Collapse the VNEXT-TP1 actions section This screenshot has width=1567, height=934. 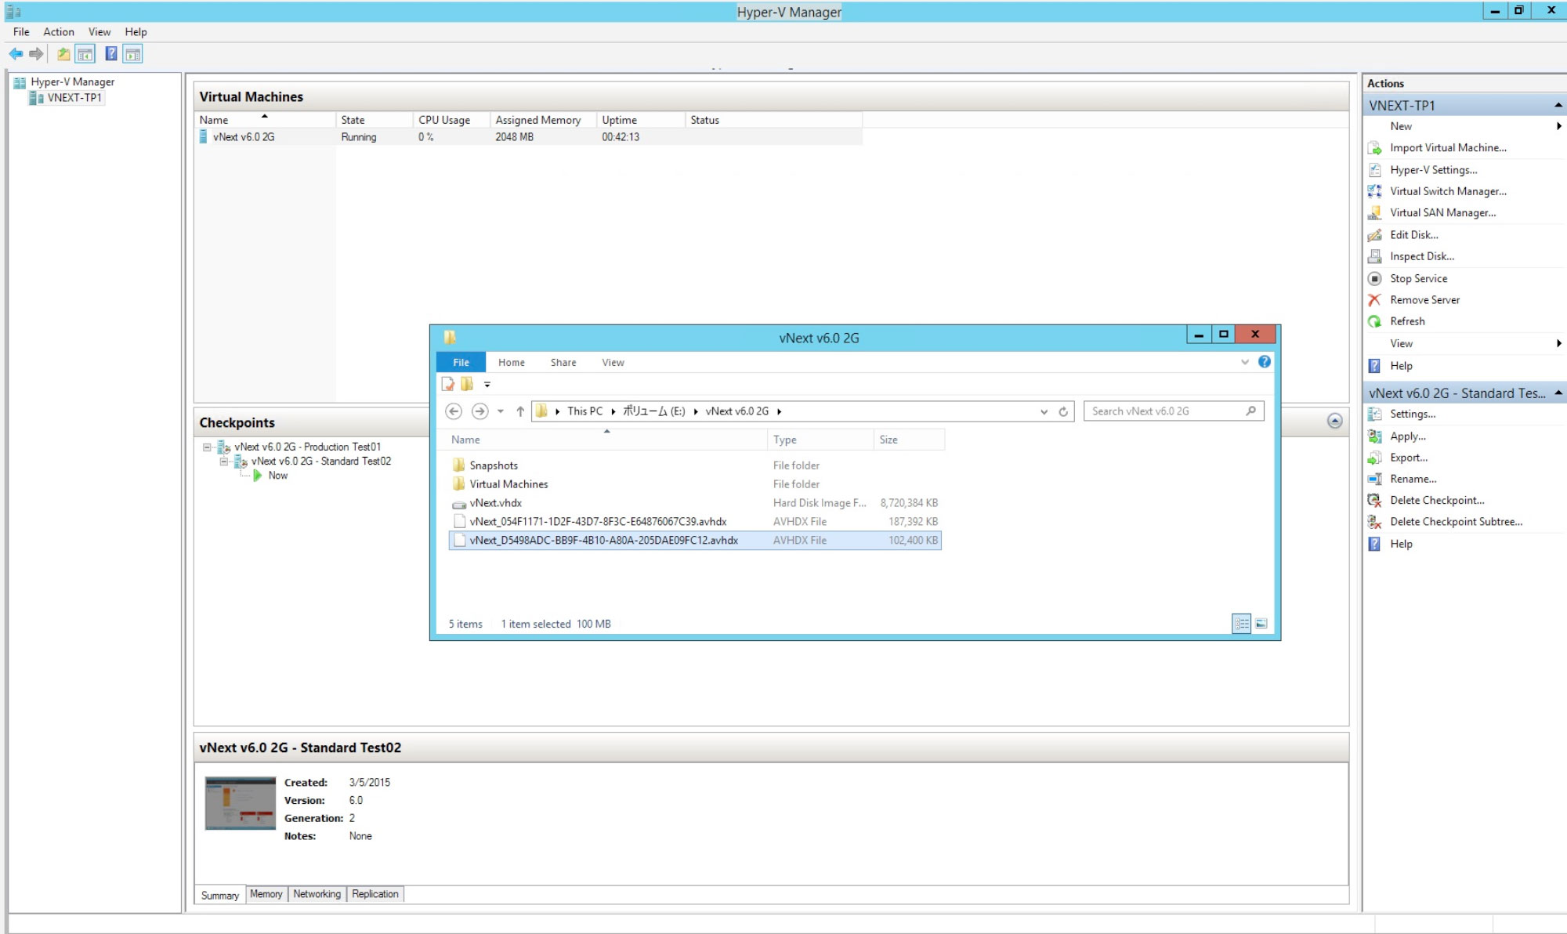[1558, 105]
